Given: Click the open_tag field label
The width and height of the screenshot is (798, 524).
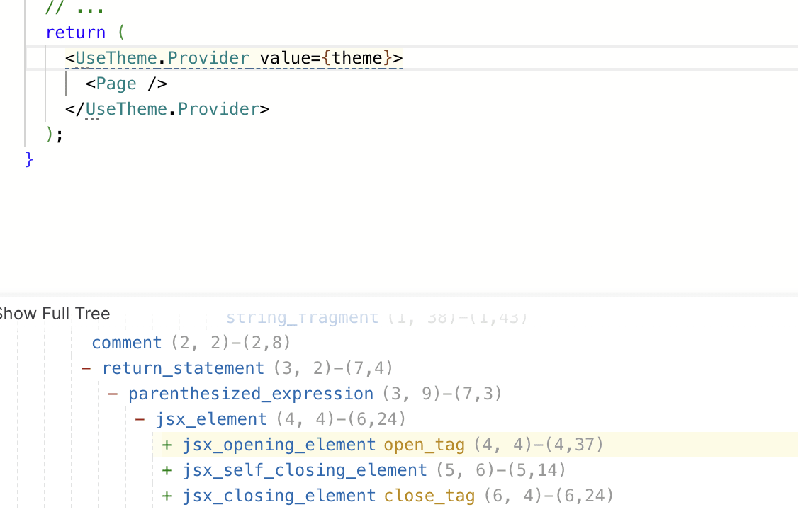Looking at the screenshot, I should click(425, 445).
